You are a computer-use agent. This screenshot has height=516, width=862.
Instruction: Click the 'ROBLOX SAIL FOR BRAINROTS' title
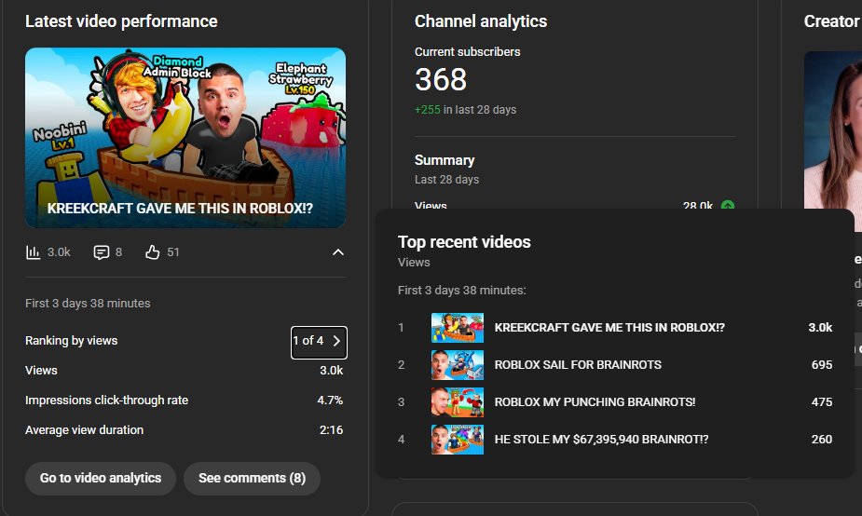[x=578, y=365]
